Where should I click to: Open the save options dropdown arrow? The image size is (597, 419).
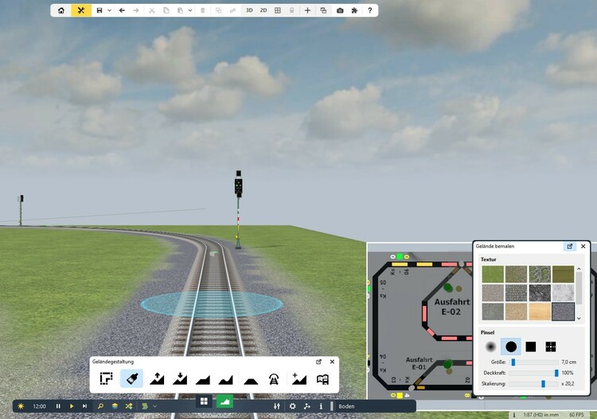[109, 10]
